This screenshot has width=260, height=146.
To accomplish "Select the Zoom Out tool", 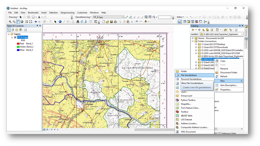I will (14, 21).
